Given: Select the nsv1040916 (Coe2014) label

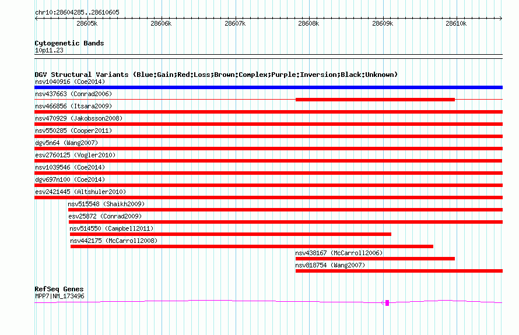Looking at the screenshot, I should (x=70, y=82).
